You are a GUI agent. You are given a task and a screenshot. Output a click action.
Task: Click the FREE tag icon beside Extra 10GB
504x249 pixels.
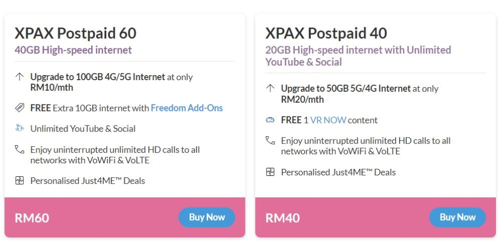20,108
